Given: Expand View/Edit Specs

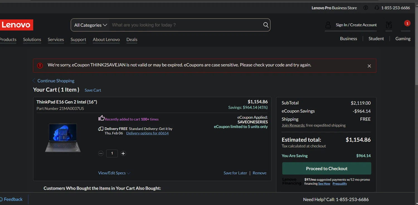Looking at the screenshot, I should click(114, 173).
